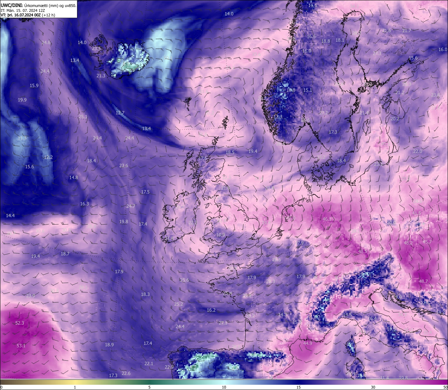448x390 pixels.
Task: Click the 46.1 value over Germany
Action: click(x=327, y=219)
